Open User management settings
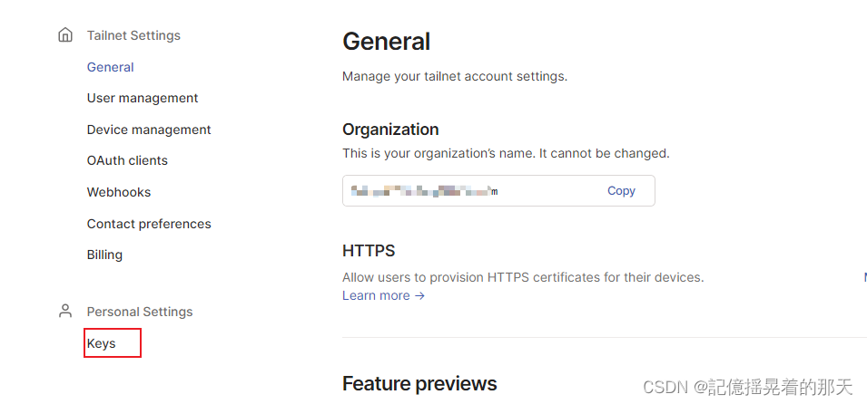Viewport: 867px width, 404px height. point(143,98)
